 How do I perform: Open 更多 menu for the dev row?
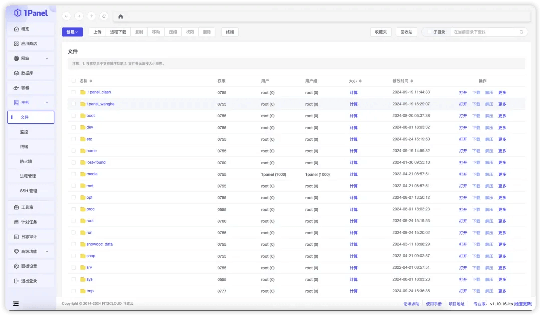click(x=502, y=128)
